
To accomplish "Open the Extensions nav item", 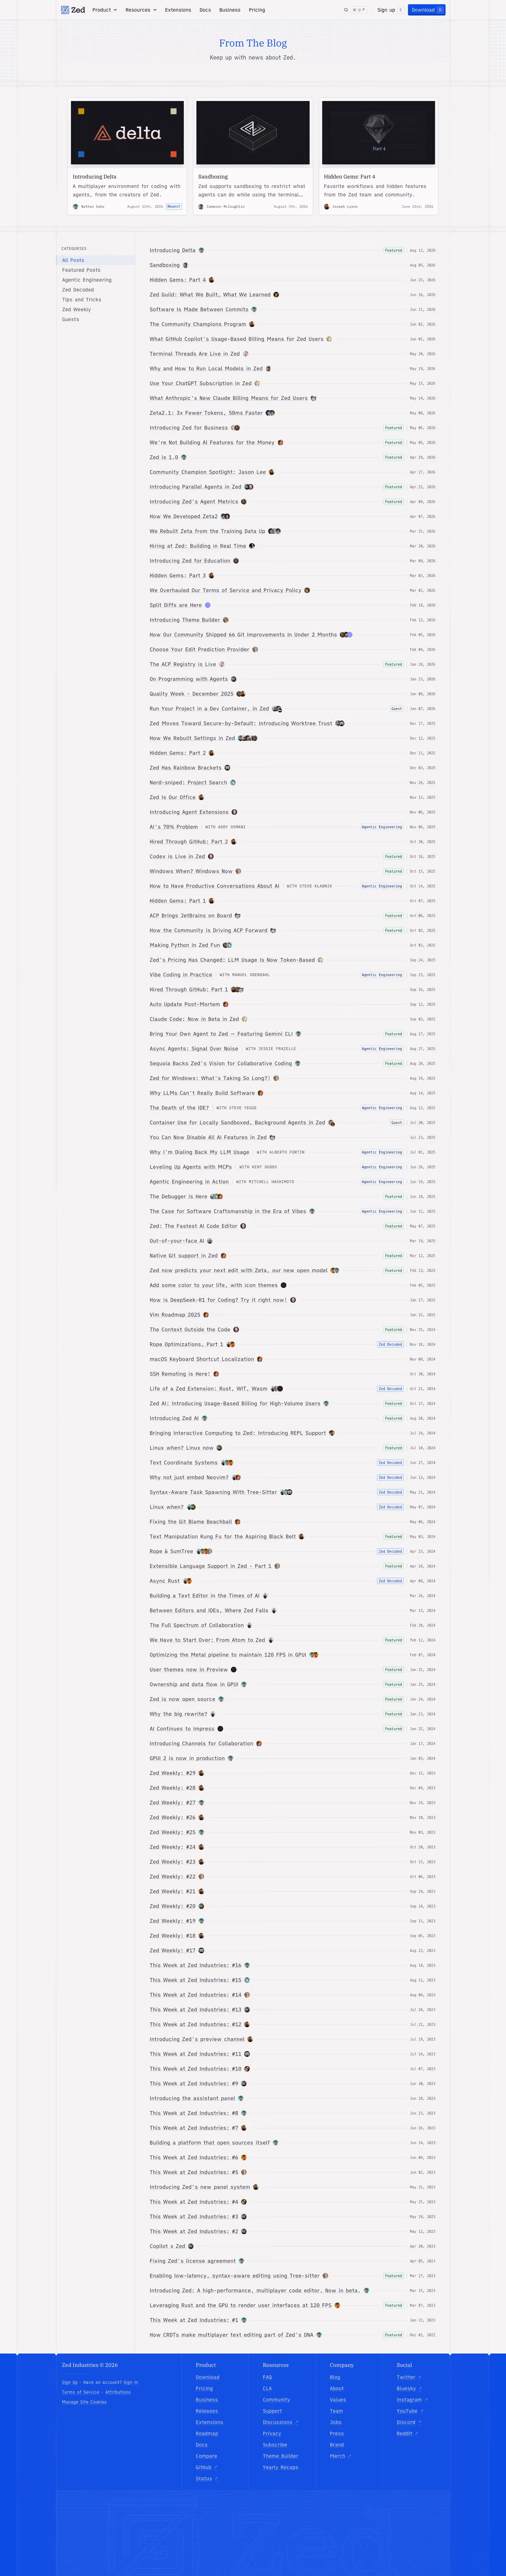I will [178, 10].
